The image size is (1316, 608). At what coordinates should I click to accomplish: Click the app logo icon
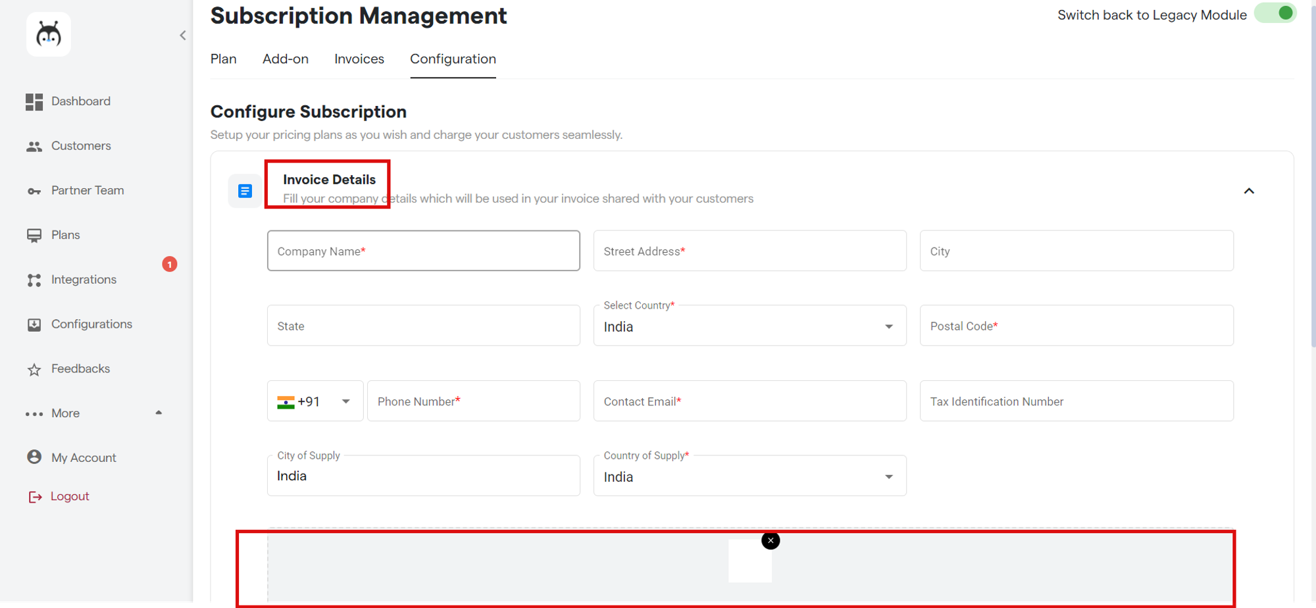[49, 34]
